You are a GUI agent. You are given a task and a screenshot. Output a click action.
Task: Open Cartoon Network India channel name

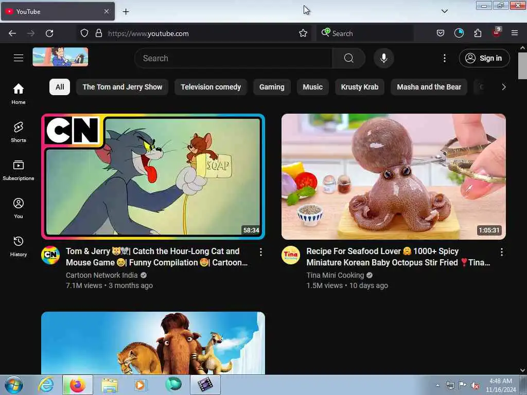click(101, 275)
